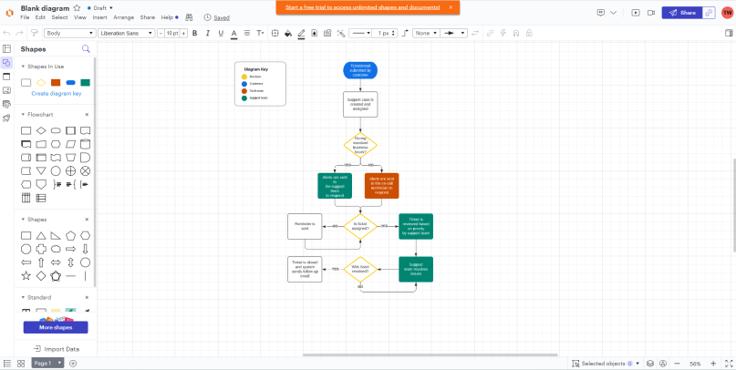Open the text color picker

pyautogui.click(x=233, y=34)
